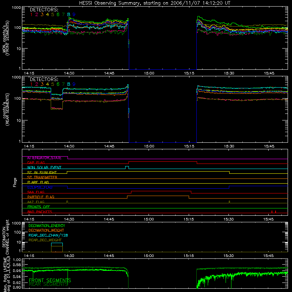This screenshot has height=292, width=292.
Task: Click the REAR SEGMENTS livetime legend label
Action: point(49,284)
